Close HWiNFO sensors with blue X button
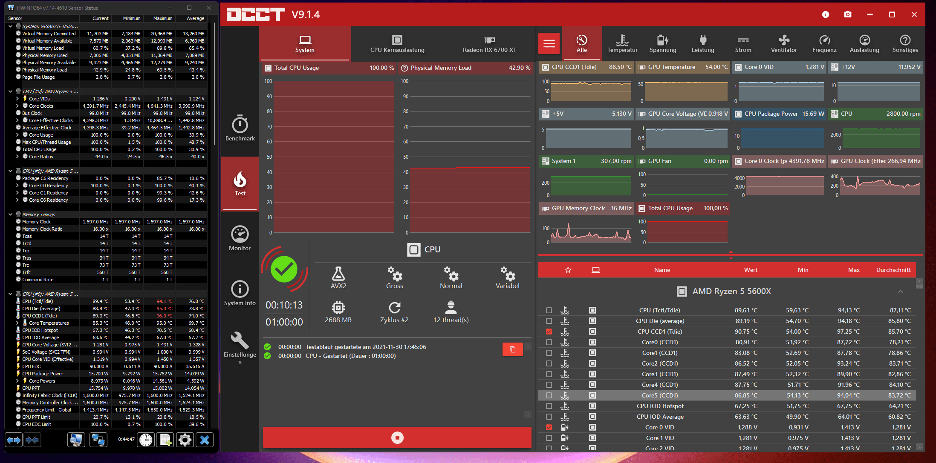Image resolution: width=936 pixels, height=463 pixels. [x=205, y=440]
